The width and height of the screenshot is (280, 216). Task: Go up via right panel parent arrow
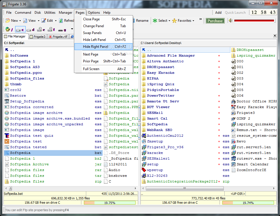pos(144,50)
